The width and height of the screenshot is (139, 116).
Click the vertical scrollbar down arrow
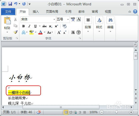coord(136,90)
